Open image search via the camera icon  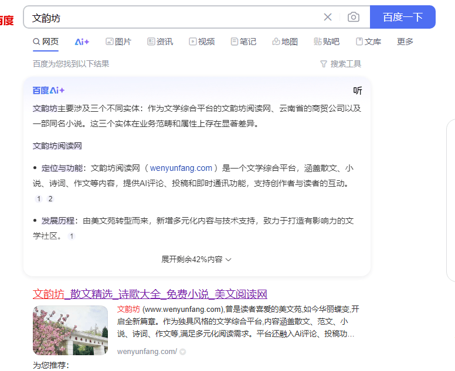point(353,17)
